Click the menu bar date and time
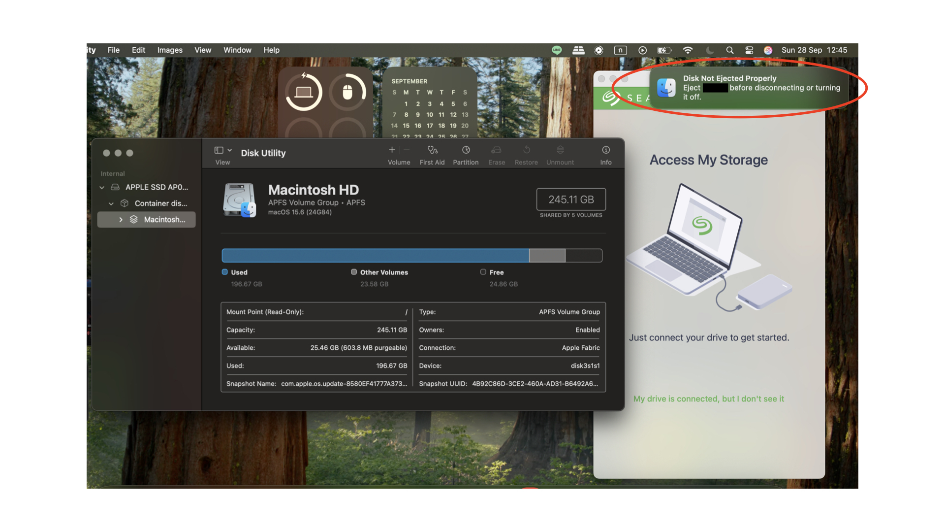Screen dimensions: 945x532 (814, 50)
